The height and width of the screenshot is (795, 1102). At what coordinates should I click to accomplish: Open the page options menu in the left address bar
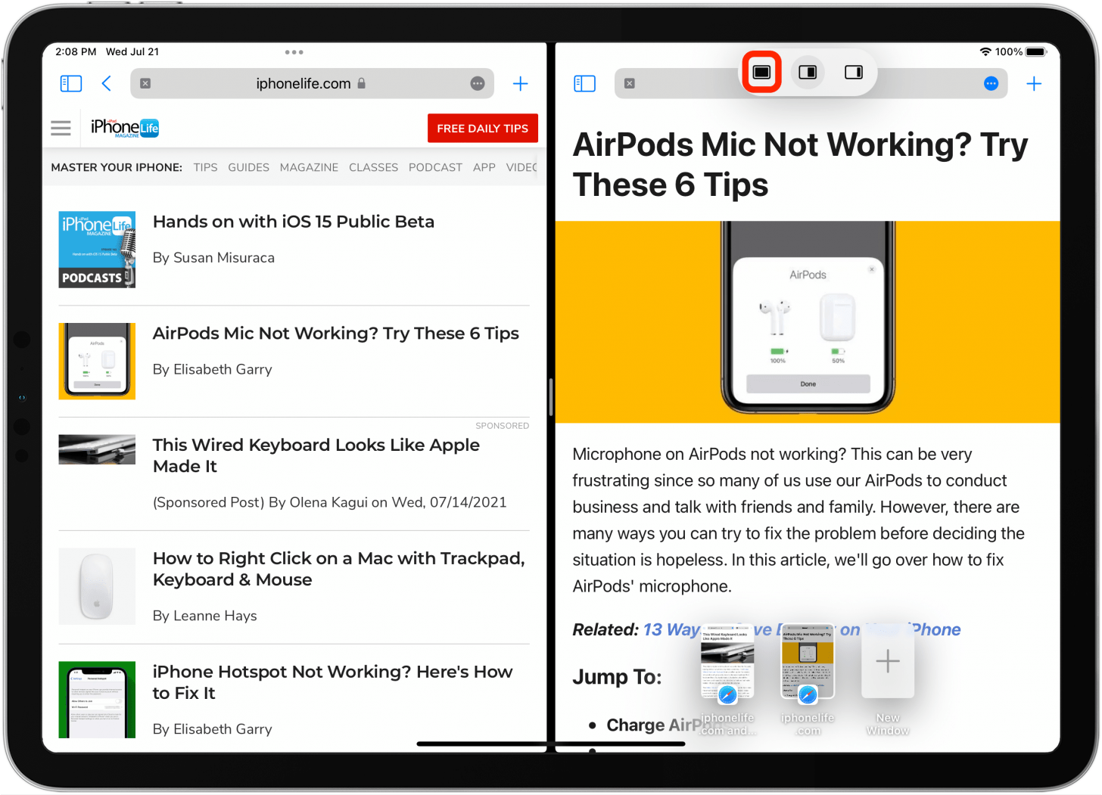tap(477, 83)
